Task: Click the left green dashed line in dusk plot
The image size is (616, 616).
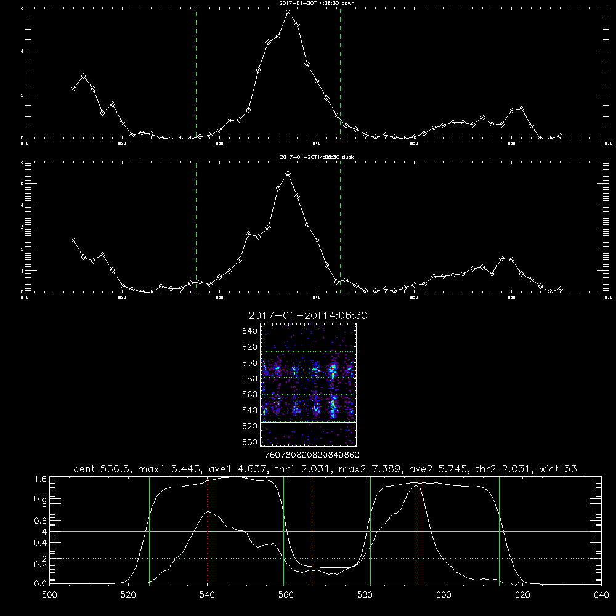Action: click(196, 227)
